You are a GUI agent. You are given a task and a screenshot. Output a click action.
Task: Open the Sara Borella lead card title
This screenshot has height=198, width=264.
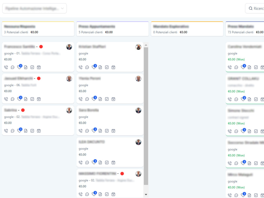coord(89,110)
